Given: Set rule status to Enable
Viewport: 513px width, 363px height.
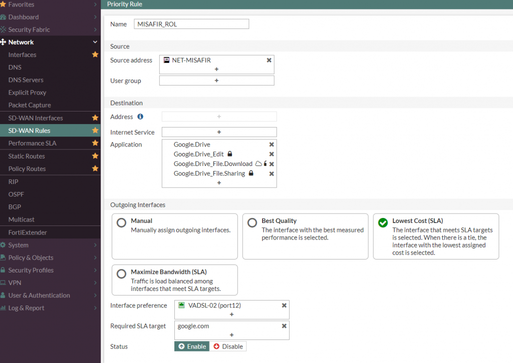Looking at the screenshot, I should pos(192,346).
